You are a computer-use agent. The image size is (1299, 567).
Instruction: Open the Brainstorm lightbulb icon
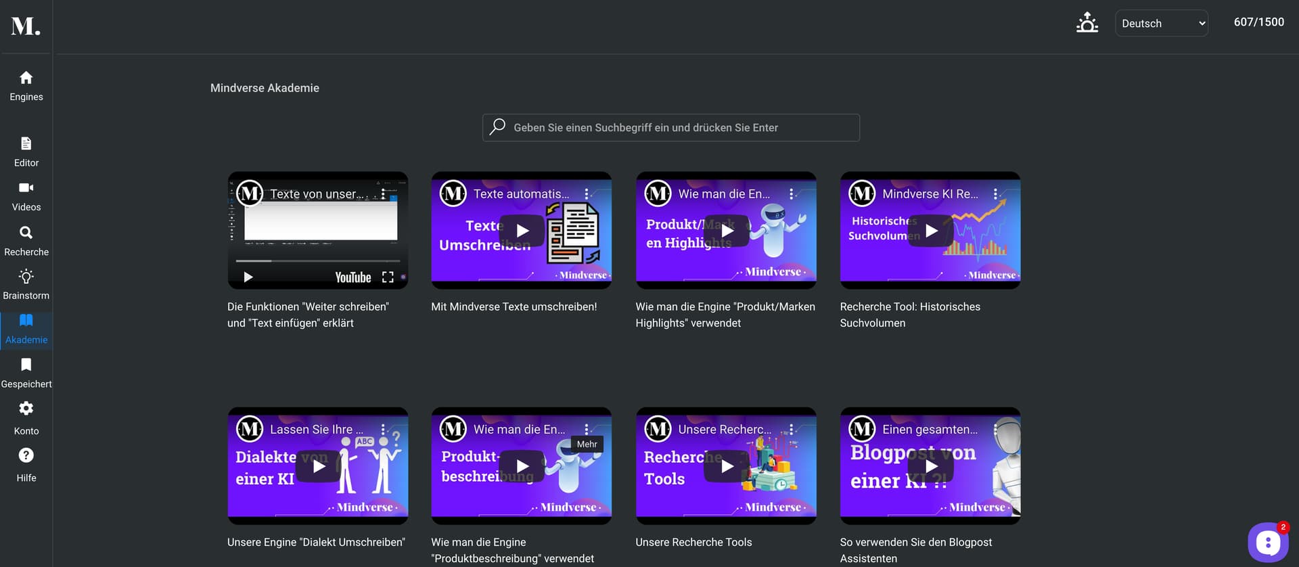[x=26, y=277]
